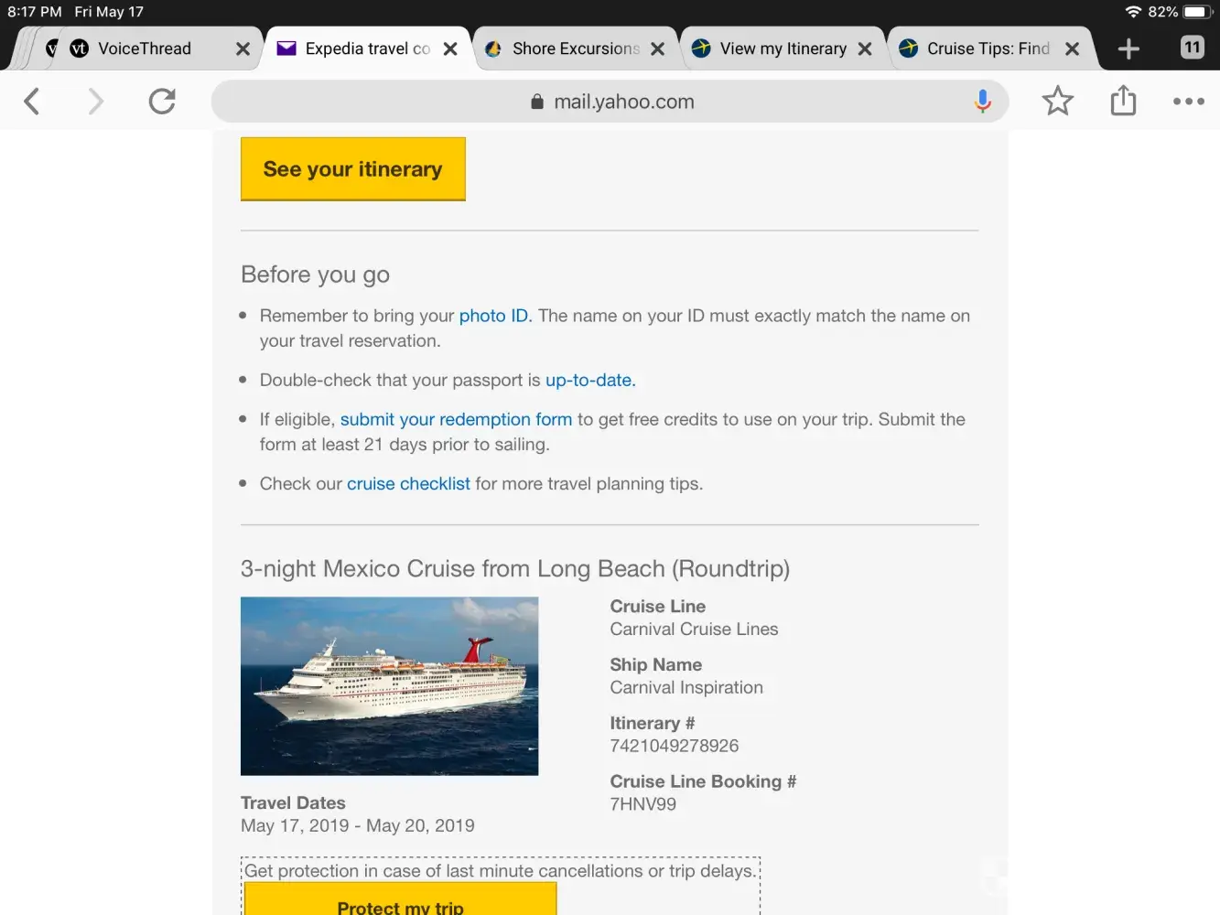This screenshot has width=1220, height=915.
Task: Open the View my Itinerary tab
Action: coord(783,48)
